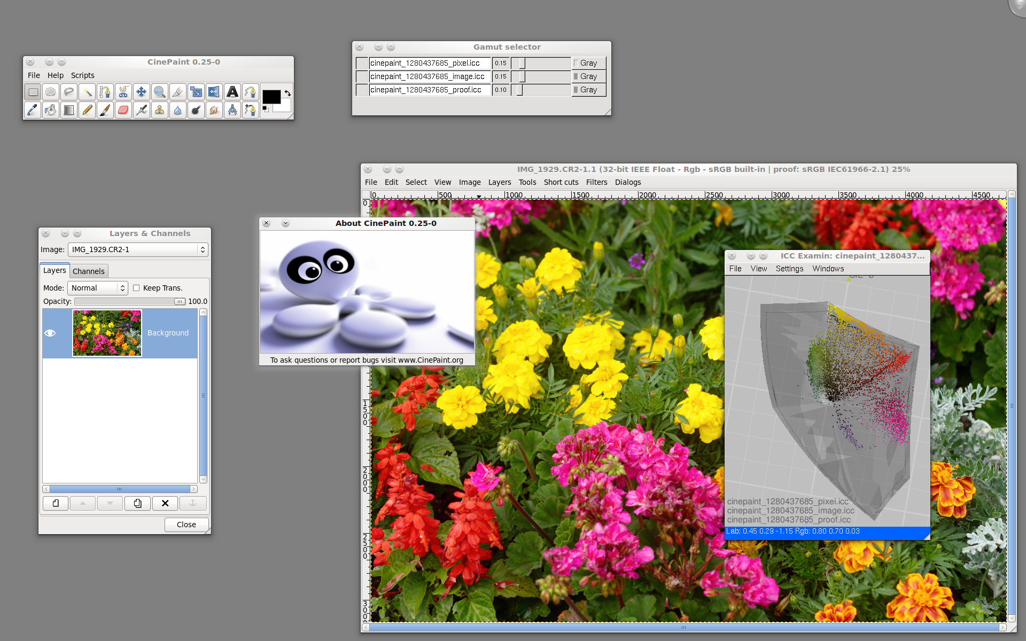The image size is (1026, 641).
Task: Click the cinepaint_1280437685_image.icc name field
Action: click(x=430, y=76)
